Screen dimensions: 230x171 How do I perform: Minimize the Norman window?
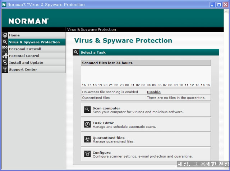pos(212,5)
